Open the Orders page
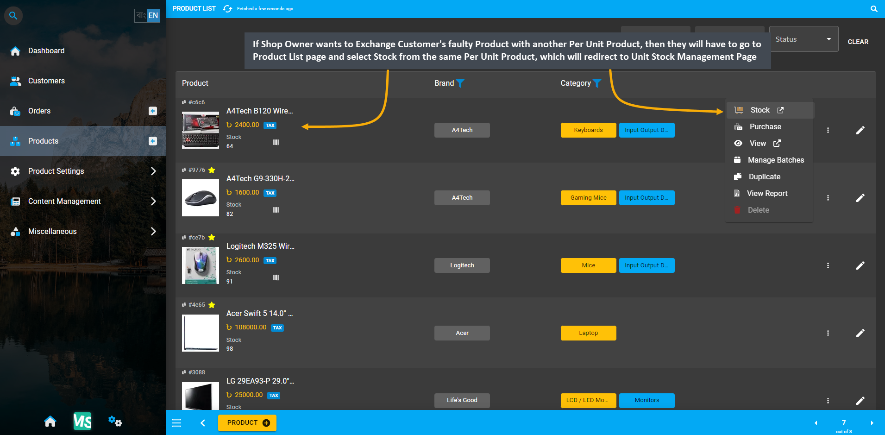Image resolution: width=885 pixels, height=435 pixels. [39, 111]
